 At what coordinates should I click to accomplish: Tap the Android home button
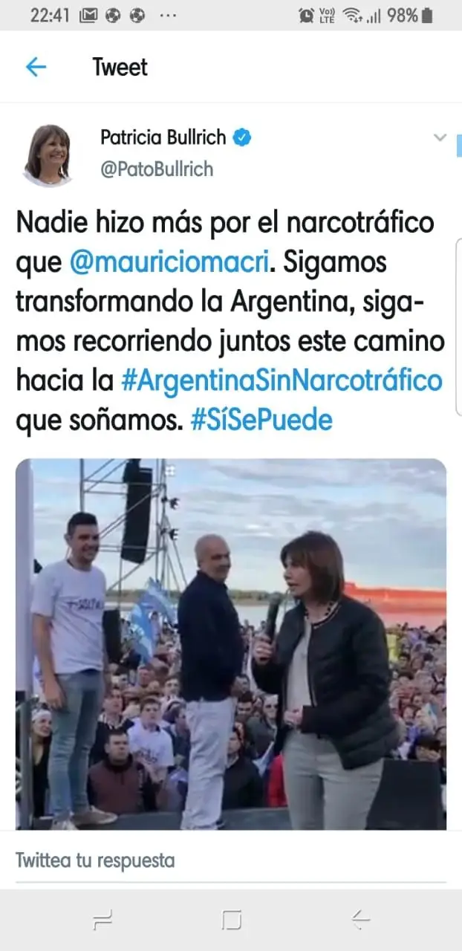pyautogui.click(x=232, y=921)
